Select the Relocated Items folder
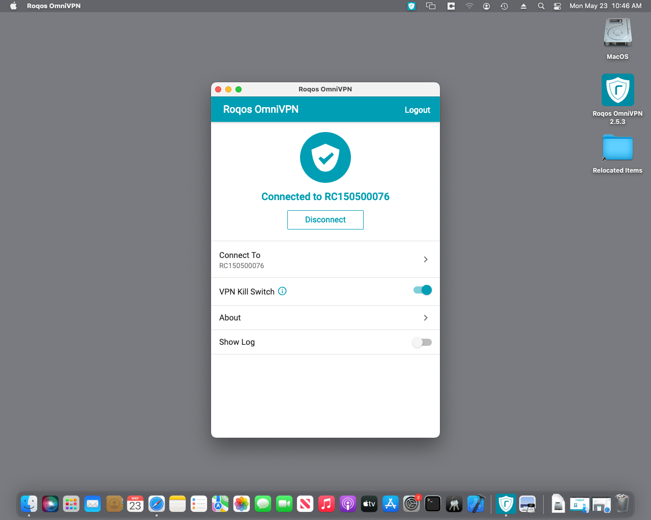The width and height of the screenshot is (651, 520). (617, 148)
